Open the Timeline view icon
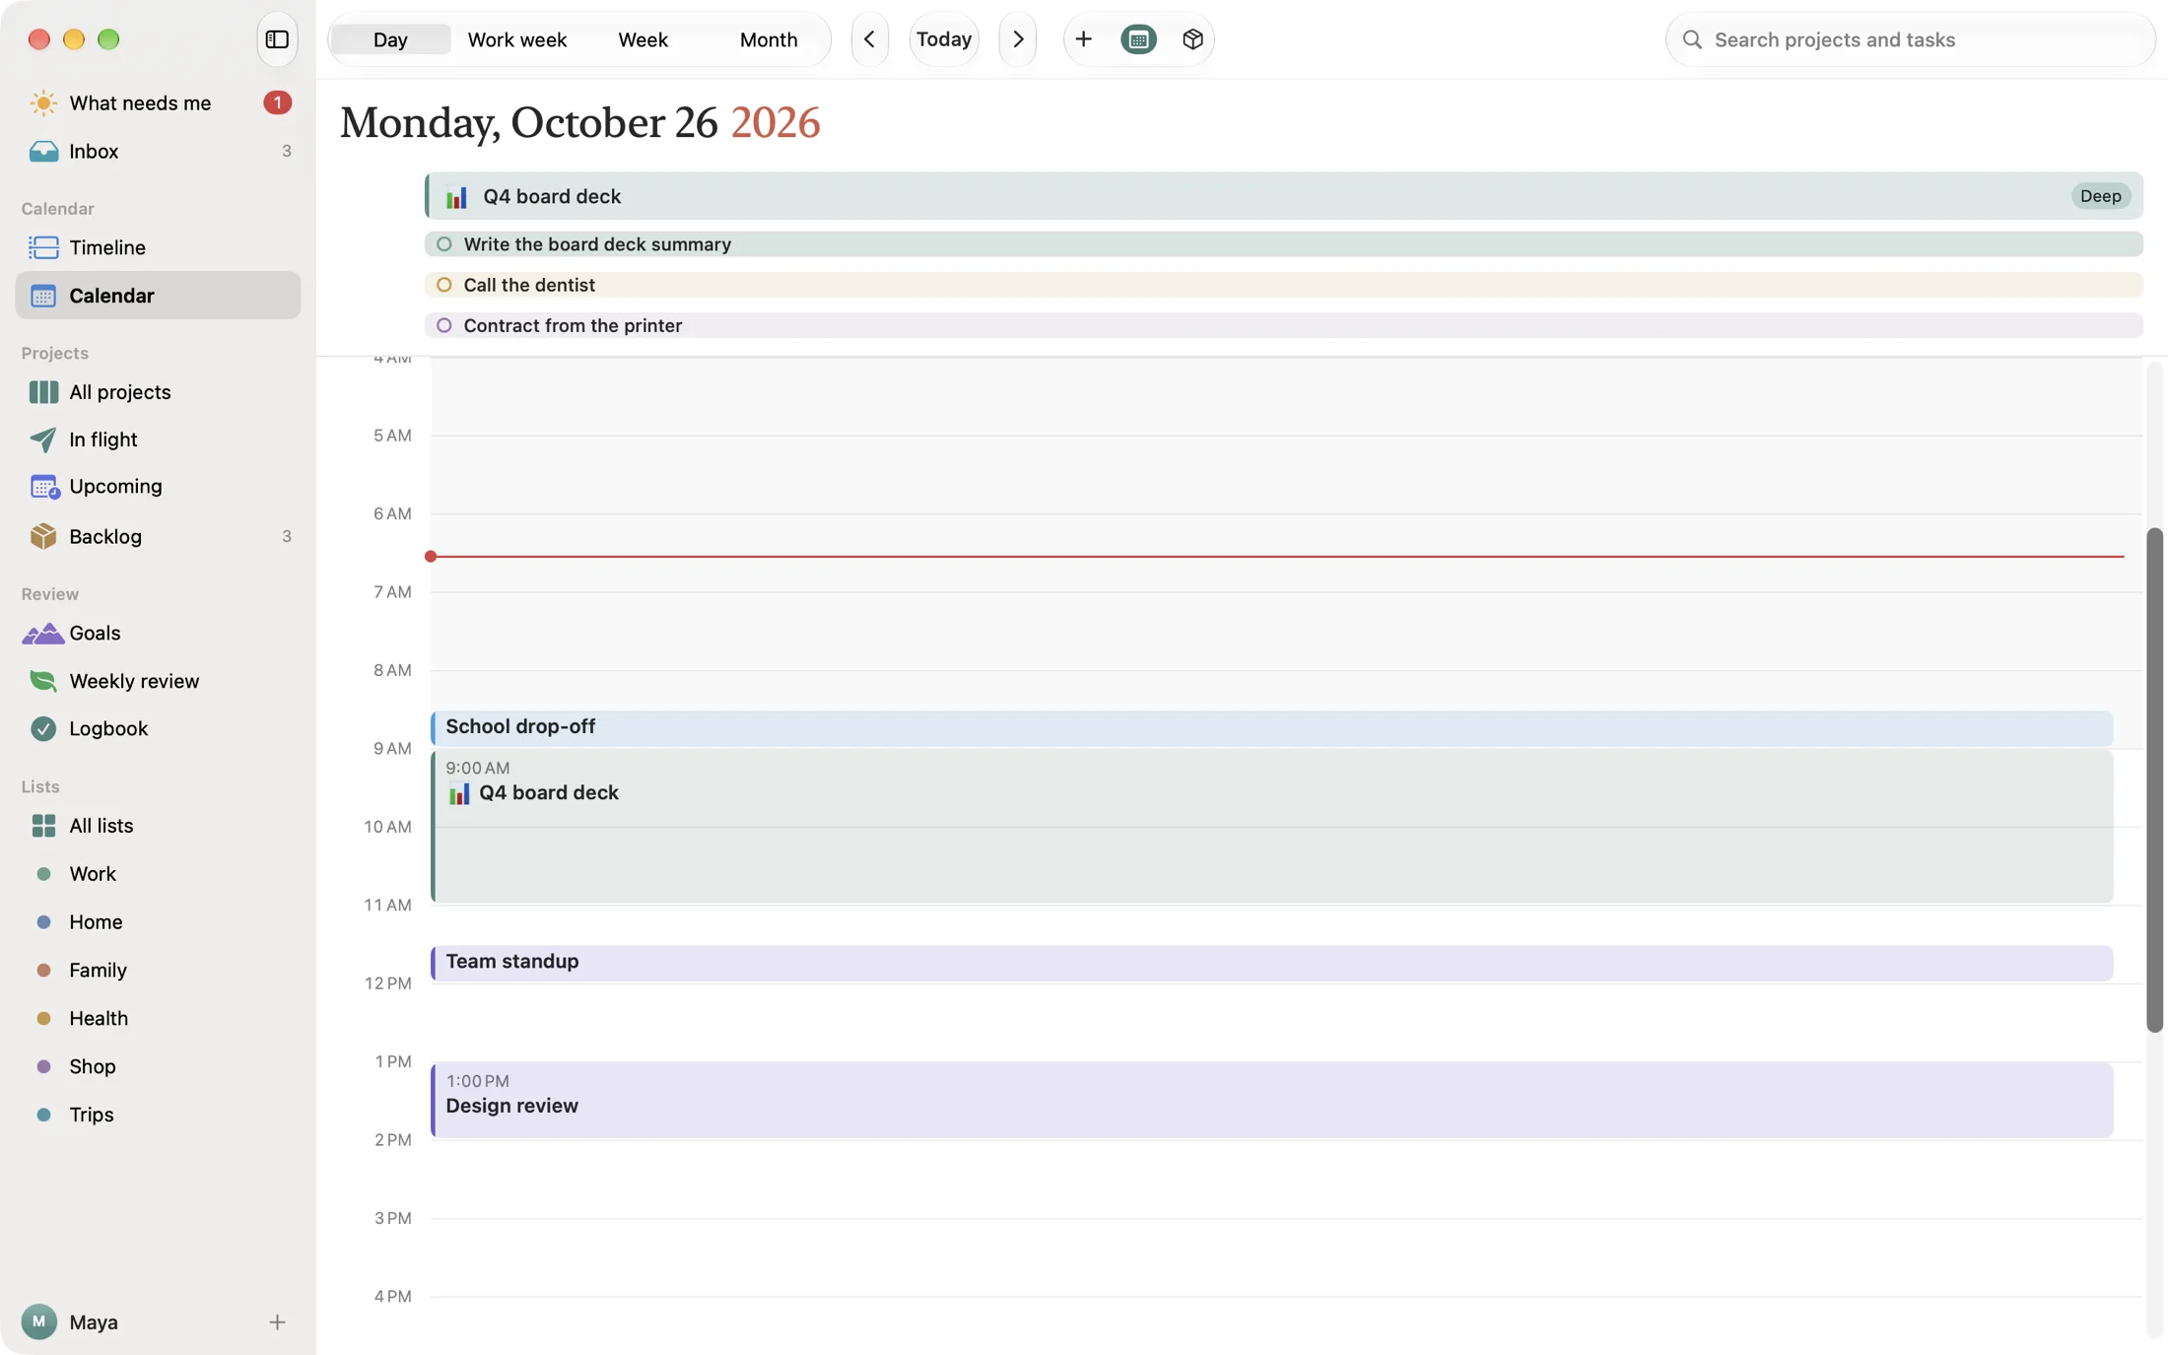Viewport: 2168px width, 1355px height. [42, 247]
